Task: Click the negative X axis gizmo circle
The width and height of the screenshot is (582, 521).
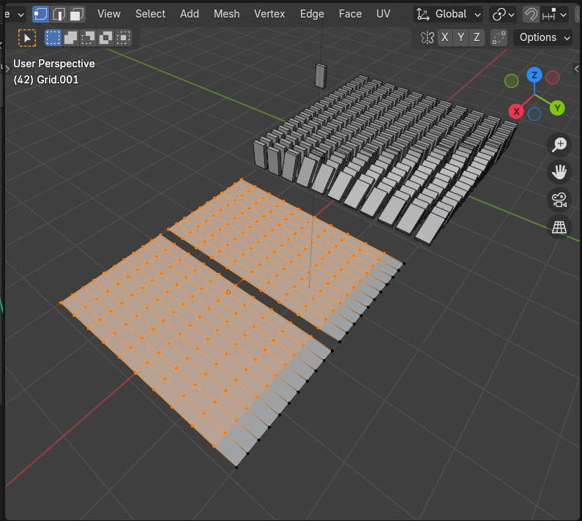Action: tap(553, 78)
